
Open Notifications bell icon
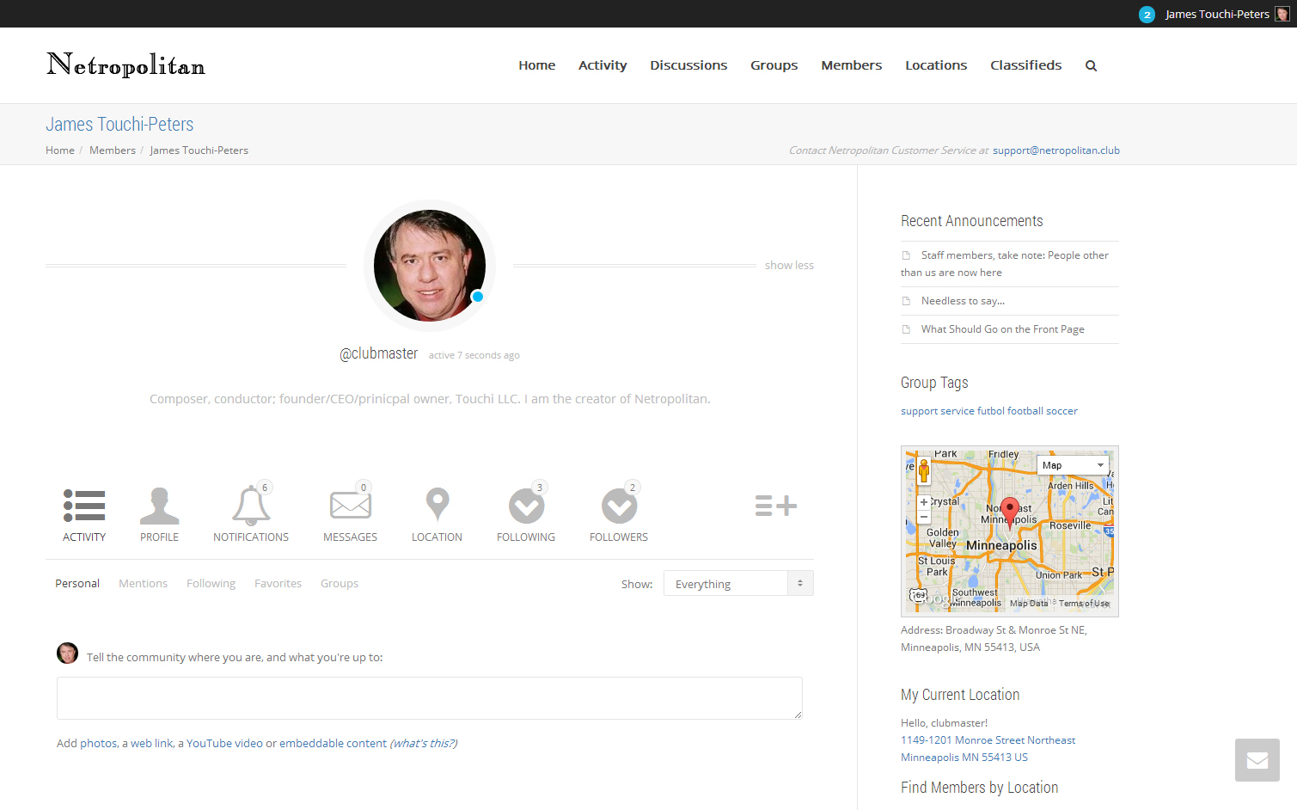point(251,506)
